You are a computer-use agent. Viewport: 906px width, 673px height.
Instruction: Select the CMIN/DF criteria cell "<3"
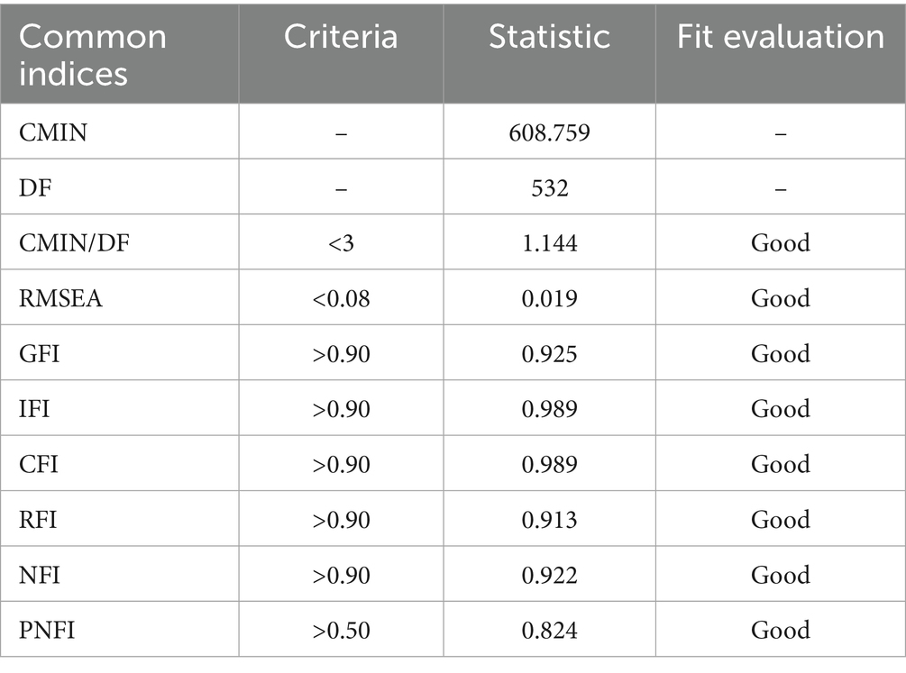pyautogui.click(x=341, y=243)
